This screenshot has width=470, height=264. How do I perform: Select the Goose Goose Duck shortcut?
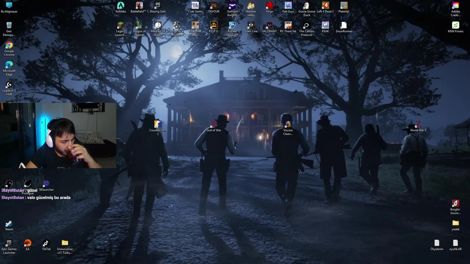[x=307, y=9]
